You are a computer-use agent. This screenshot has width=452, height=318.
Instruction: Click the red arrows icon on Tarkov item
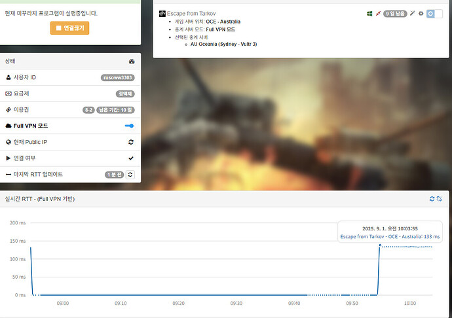(x=378, y=14)
